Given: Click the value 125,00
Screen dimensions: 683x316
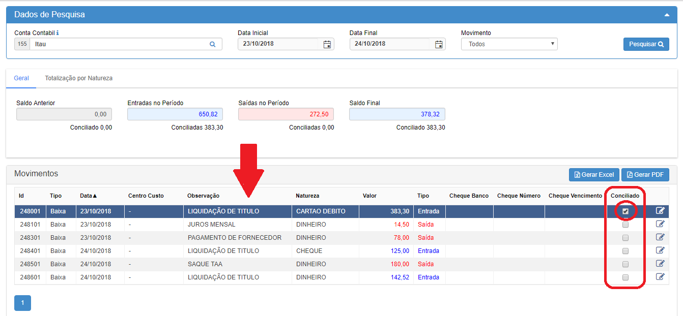Looking at the screenshot, I should tap(400, 251).
